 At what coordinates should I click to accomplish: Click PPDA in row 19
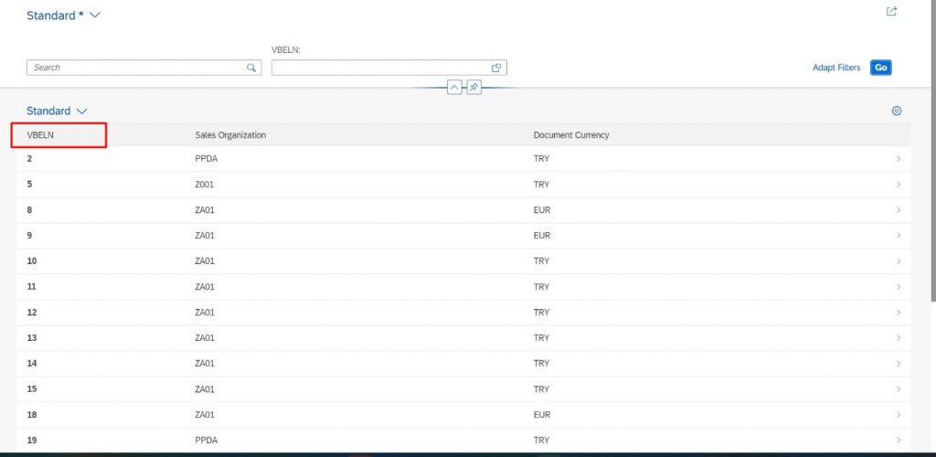206,441
